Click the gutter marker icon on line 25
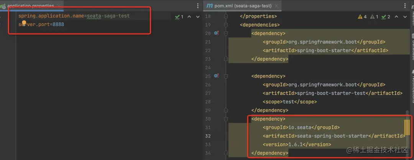 (x=217, y=76)
